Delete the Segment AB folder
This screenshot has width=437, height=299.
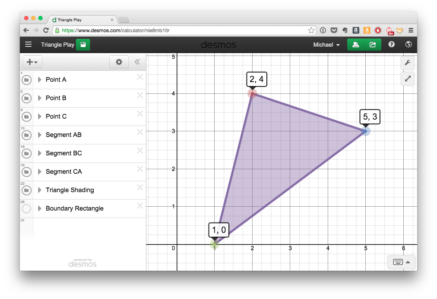(140, 132)
